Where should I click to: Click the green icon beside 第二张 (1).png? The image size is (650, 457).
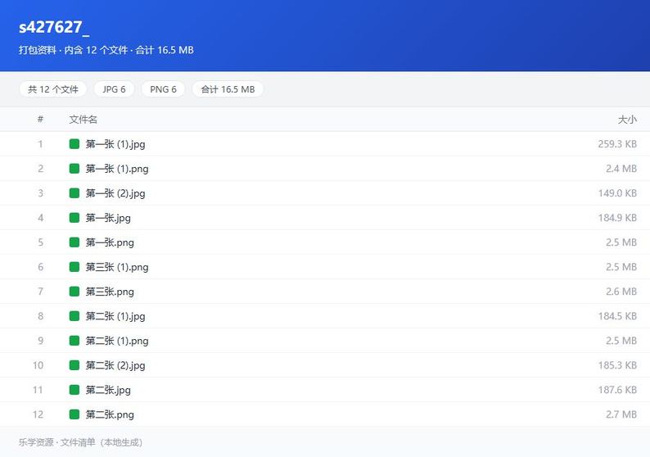[x=74, y=341]
